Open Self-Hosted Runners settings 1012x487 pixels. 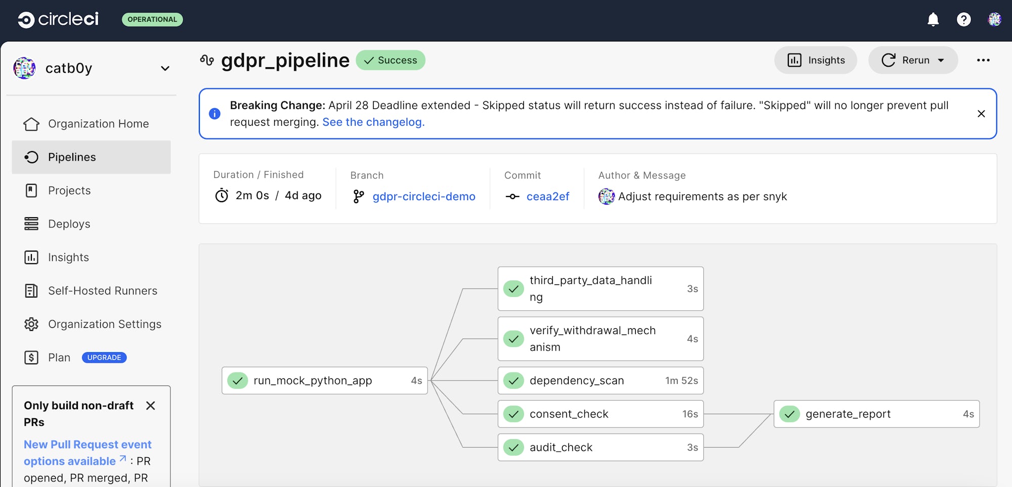pos(102,290)
